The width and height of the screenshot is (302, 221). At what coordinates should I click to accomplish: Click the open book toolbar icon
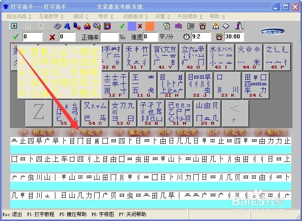point(226,26)
